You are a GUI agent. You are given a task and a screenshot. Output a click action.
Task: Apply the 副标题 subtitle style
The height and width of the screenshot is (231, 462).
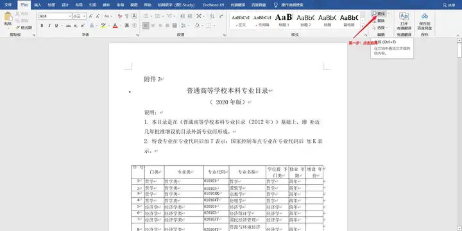tap(349, 20)
